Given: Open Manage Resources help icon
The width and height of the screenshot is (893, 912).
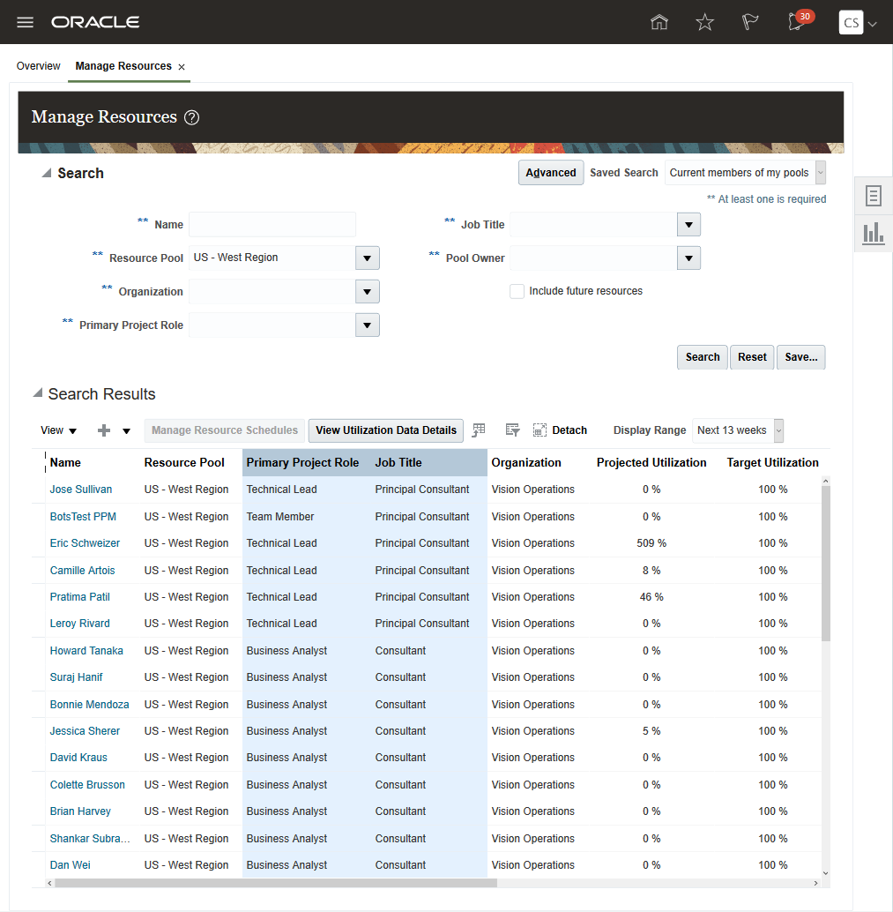Looking at the screenshot, I should 191,117.
